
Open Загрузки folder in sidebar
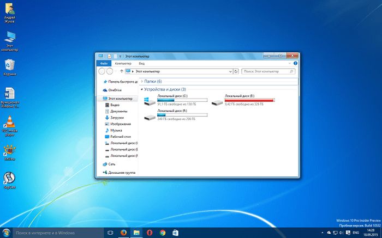[117, 117]
